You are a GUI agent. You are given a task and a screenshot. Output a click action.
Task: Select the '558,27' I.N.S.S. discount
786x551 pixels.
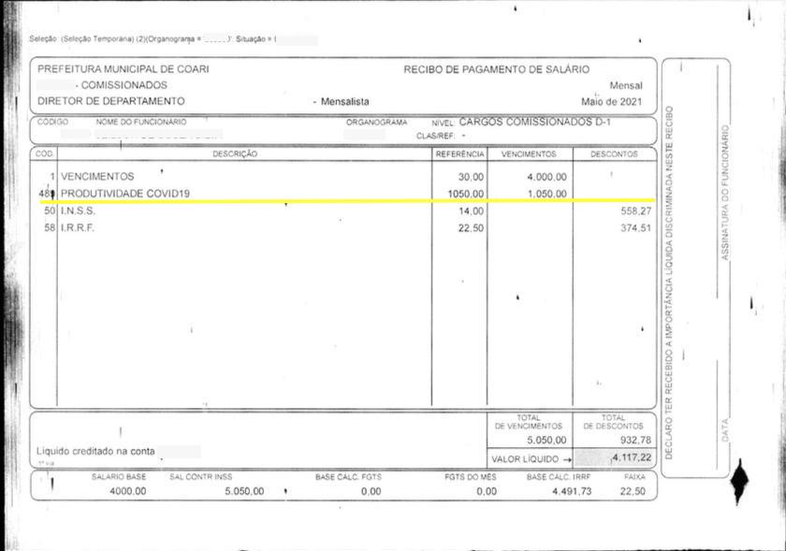coord(636,211)
